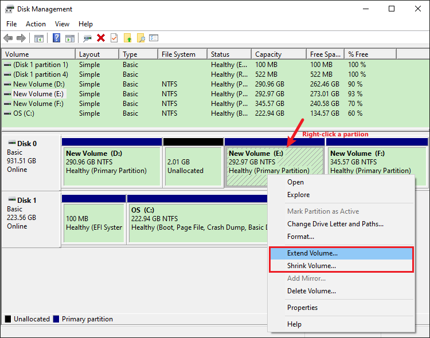The height and width of the screenshot is (338, 430).
Task: Click the Forward arrow in the toolbar
Action: [21, 38]
